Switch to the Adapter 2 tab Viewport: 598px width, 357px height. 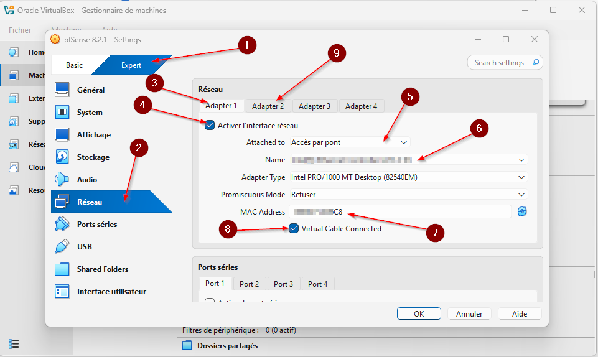click(x=268, y=106)
